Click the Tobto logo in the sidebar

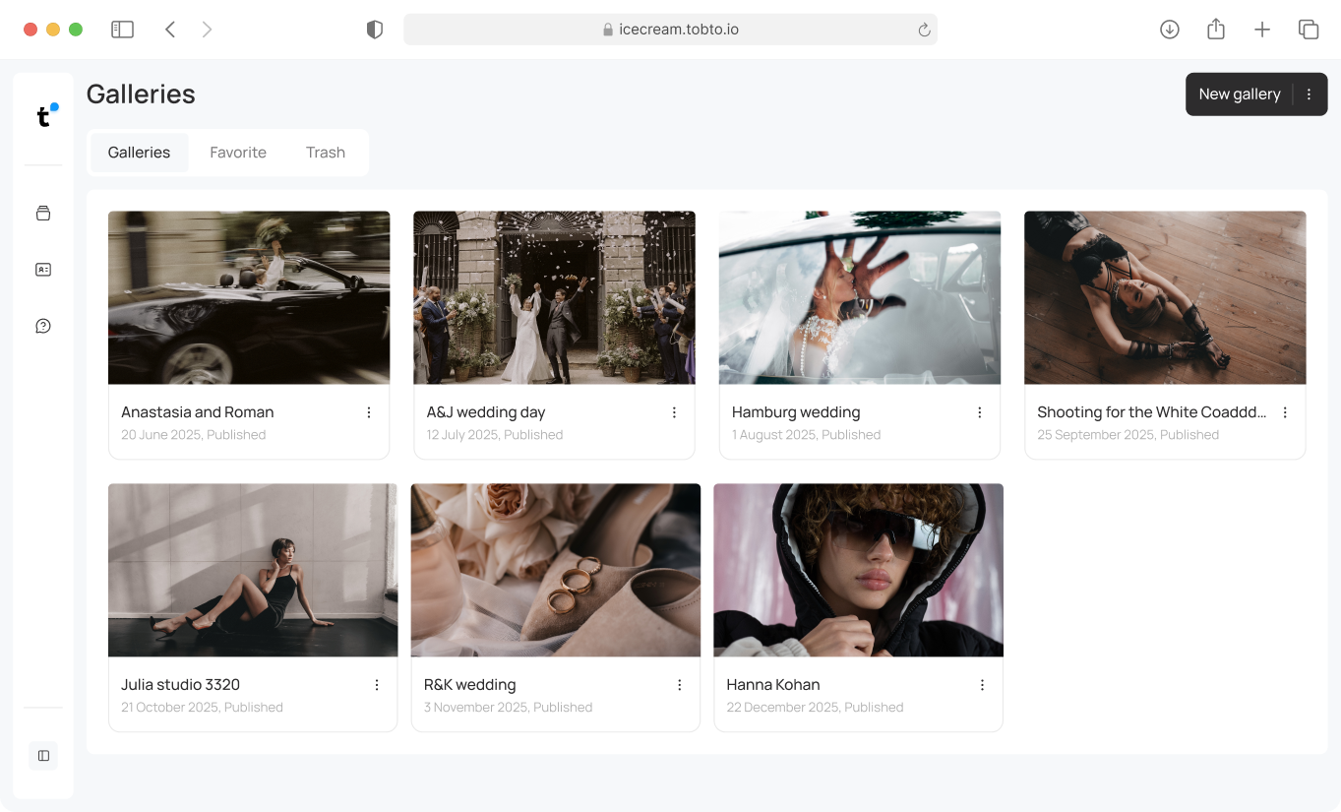[x=42, y=115]
